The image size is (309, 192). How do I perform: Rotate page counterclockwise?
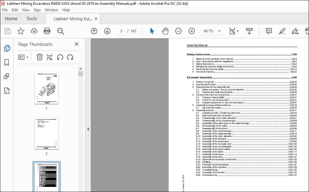click(x=60, y=57)
